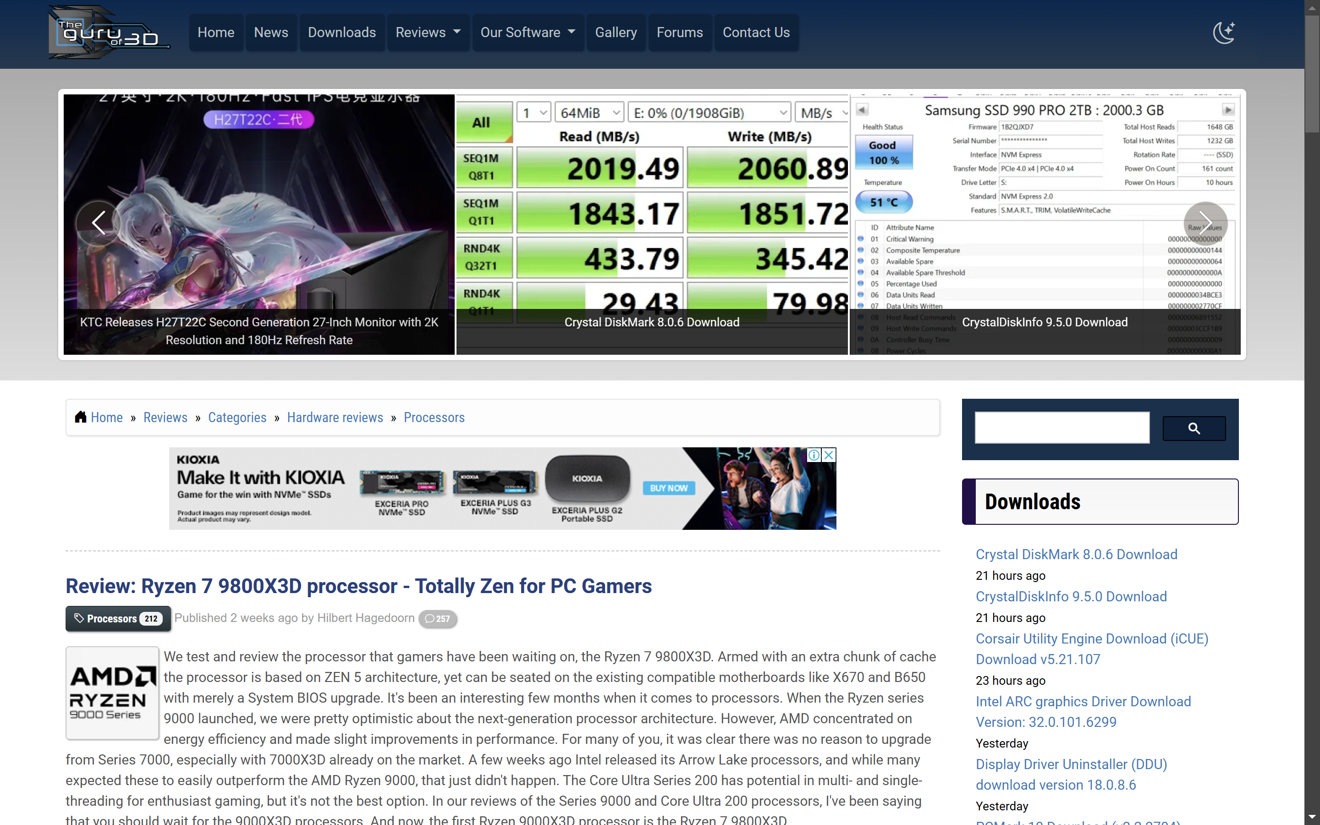Screen dimensions: 1320x825
Task: Click the Home breadcrumb link
Action: pyautogui.click(x=107, y=418)
